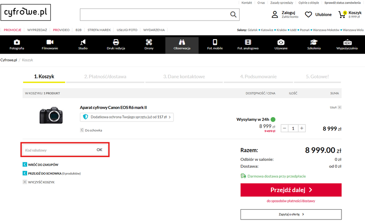Open the PROMOCJE menu item
365x221 pixels.
12,30
